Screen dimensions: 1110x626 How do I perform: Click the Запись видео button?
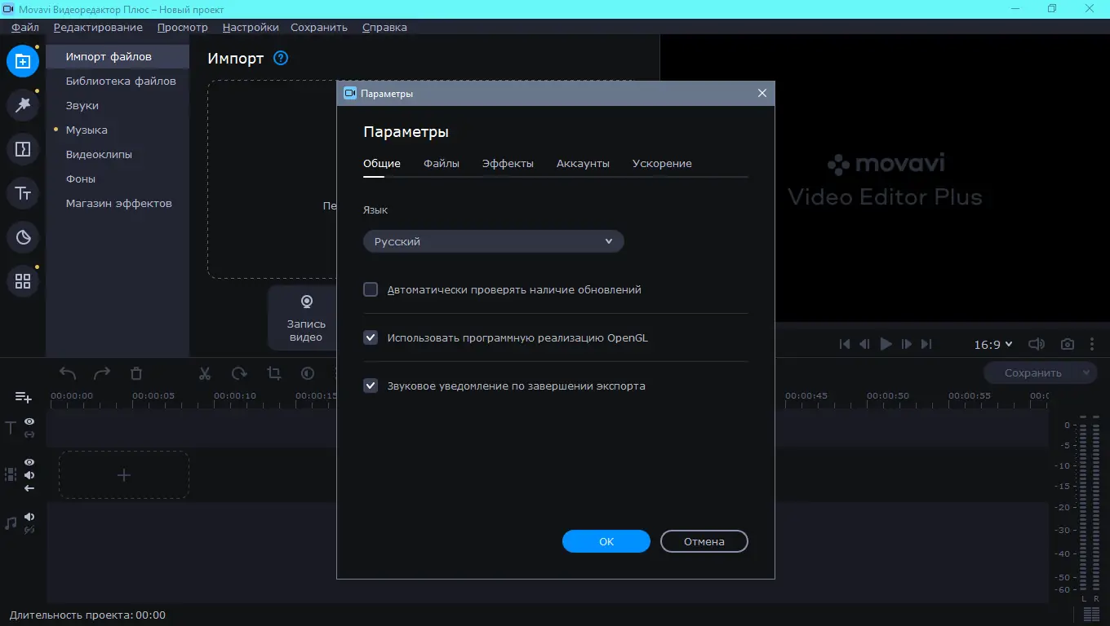[x=306, y=319]
